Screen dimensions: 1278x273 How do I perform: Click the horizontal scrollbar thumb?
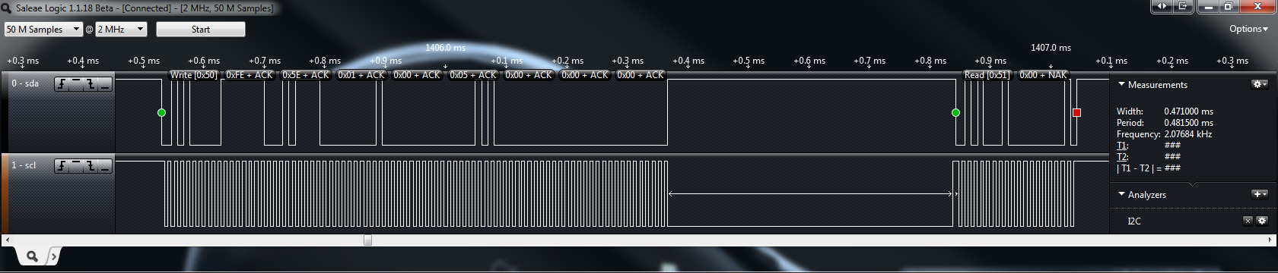367,240
